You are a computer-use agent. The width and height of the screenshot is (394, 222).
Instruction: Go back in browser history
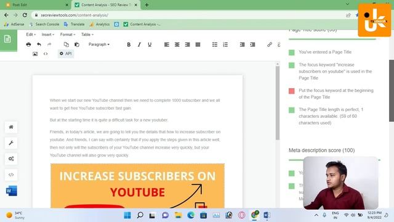click(6, 15)
